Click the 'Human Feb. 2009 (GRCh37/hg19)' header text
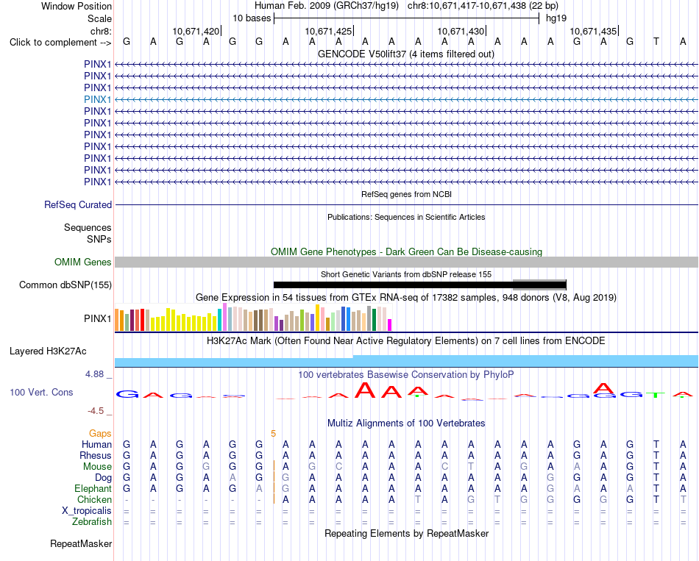Screen dimensions: 699x561 click(326, 6)
